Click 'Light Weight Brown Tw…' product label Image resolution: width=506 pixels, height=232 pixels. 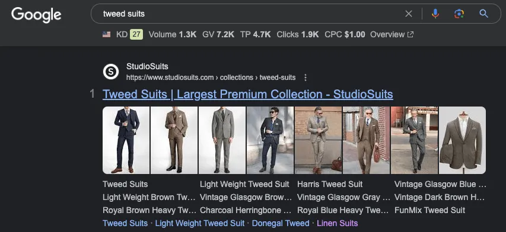tap(149, 197)
